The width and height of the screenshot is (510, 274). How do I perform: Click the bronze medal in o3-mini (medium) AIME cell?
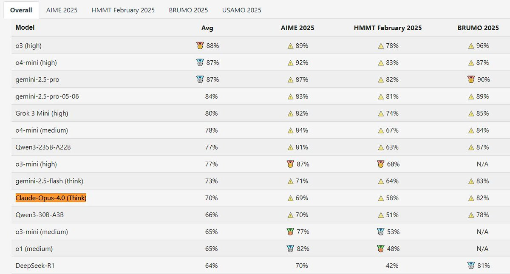tap(291, 232)
